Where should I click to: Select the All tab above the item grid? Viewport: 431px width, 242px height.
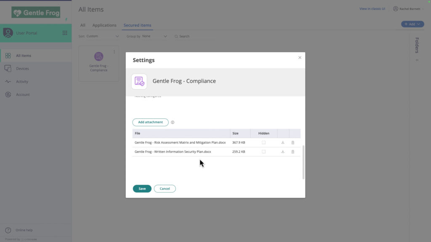pos(82,25)
